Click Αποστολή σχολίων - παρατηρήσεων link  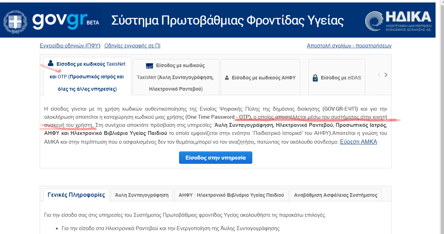click(349, 46)
